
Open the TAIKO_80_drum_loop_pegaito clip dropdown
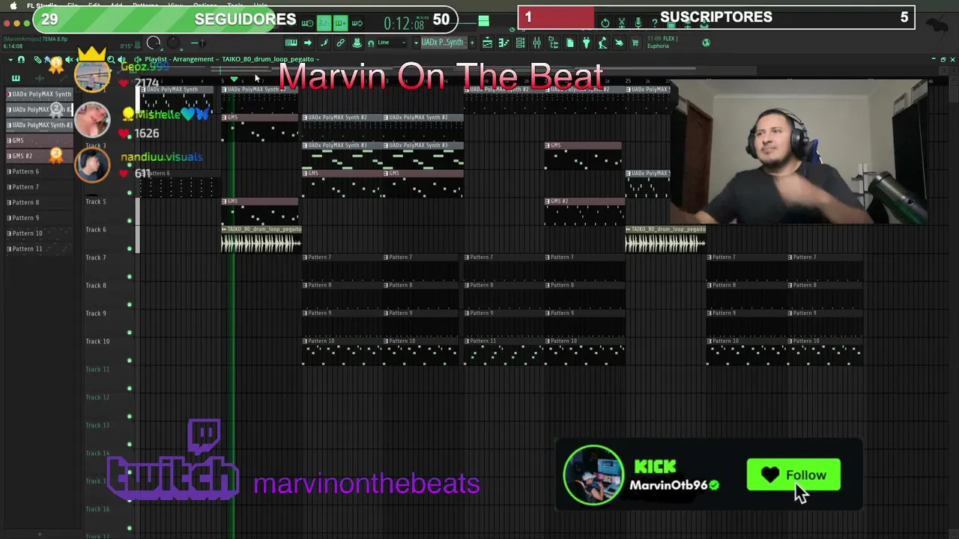click(318, 59)
